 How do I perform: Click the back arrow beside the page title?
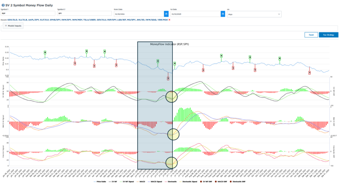click(3, 5)
